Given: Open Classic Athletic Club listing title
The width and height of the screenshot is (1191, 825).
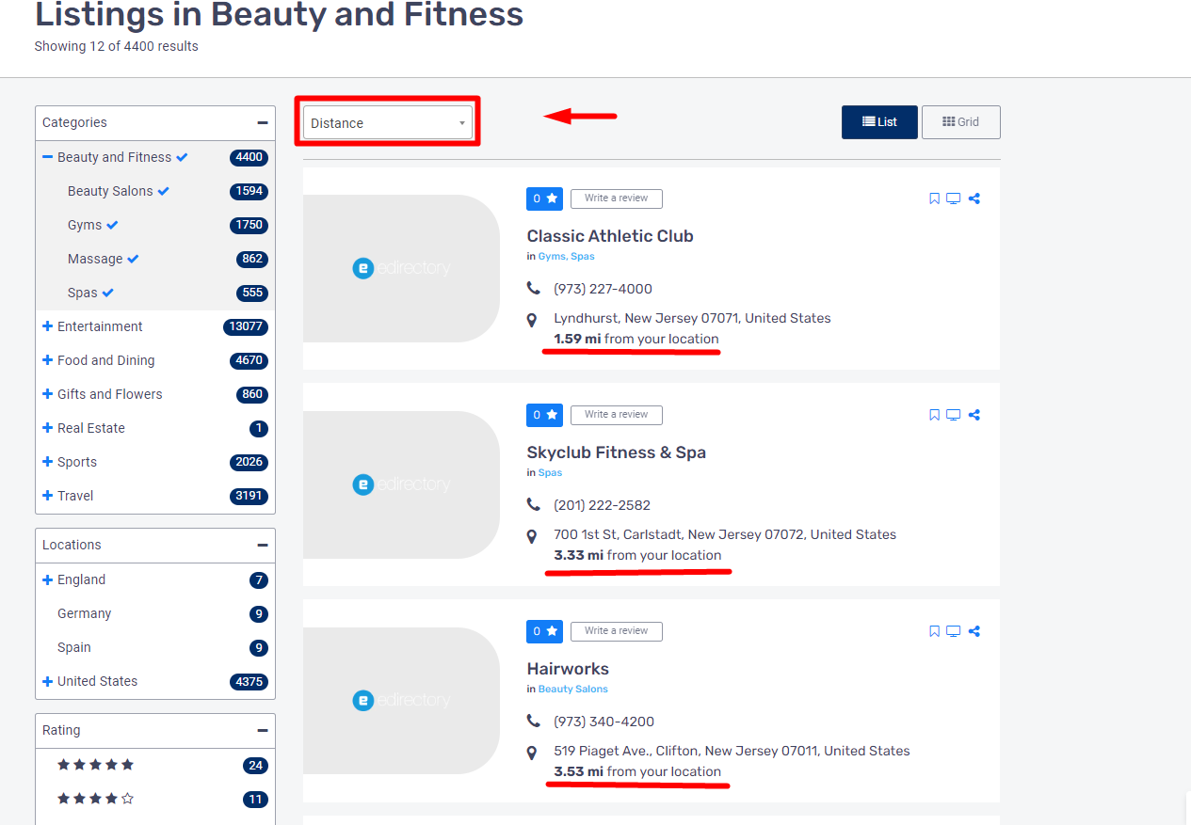Looking at the screenshot, I should coord(610,236).
